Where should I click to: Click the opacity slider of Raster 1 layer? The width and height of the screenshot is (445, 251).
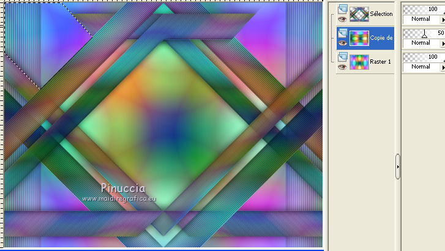click(424, 57)
